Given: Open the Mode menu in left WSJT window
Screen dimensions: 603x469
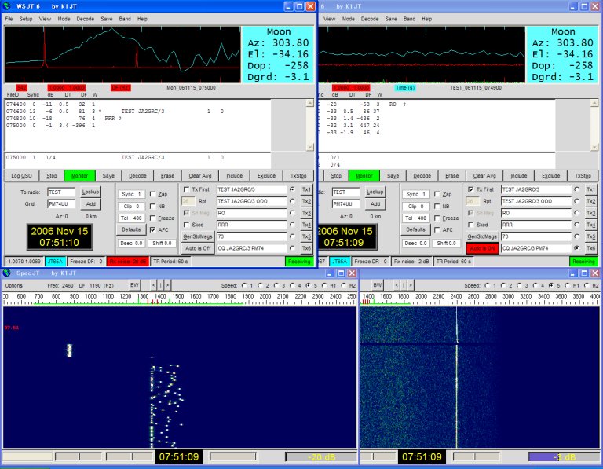Looking at the screenshot, I should pos(64,19).
